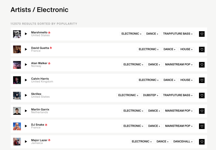
Task: Open Marshmello's profile picture thumbnail
Action: coord(17,34)
